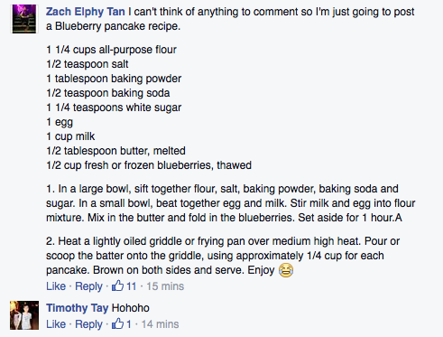Click the '1 cup milk' ingredient line
Screen dimensions: 443x337
tap(70, 136)
